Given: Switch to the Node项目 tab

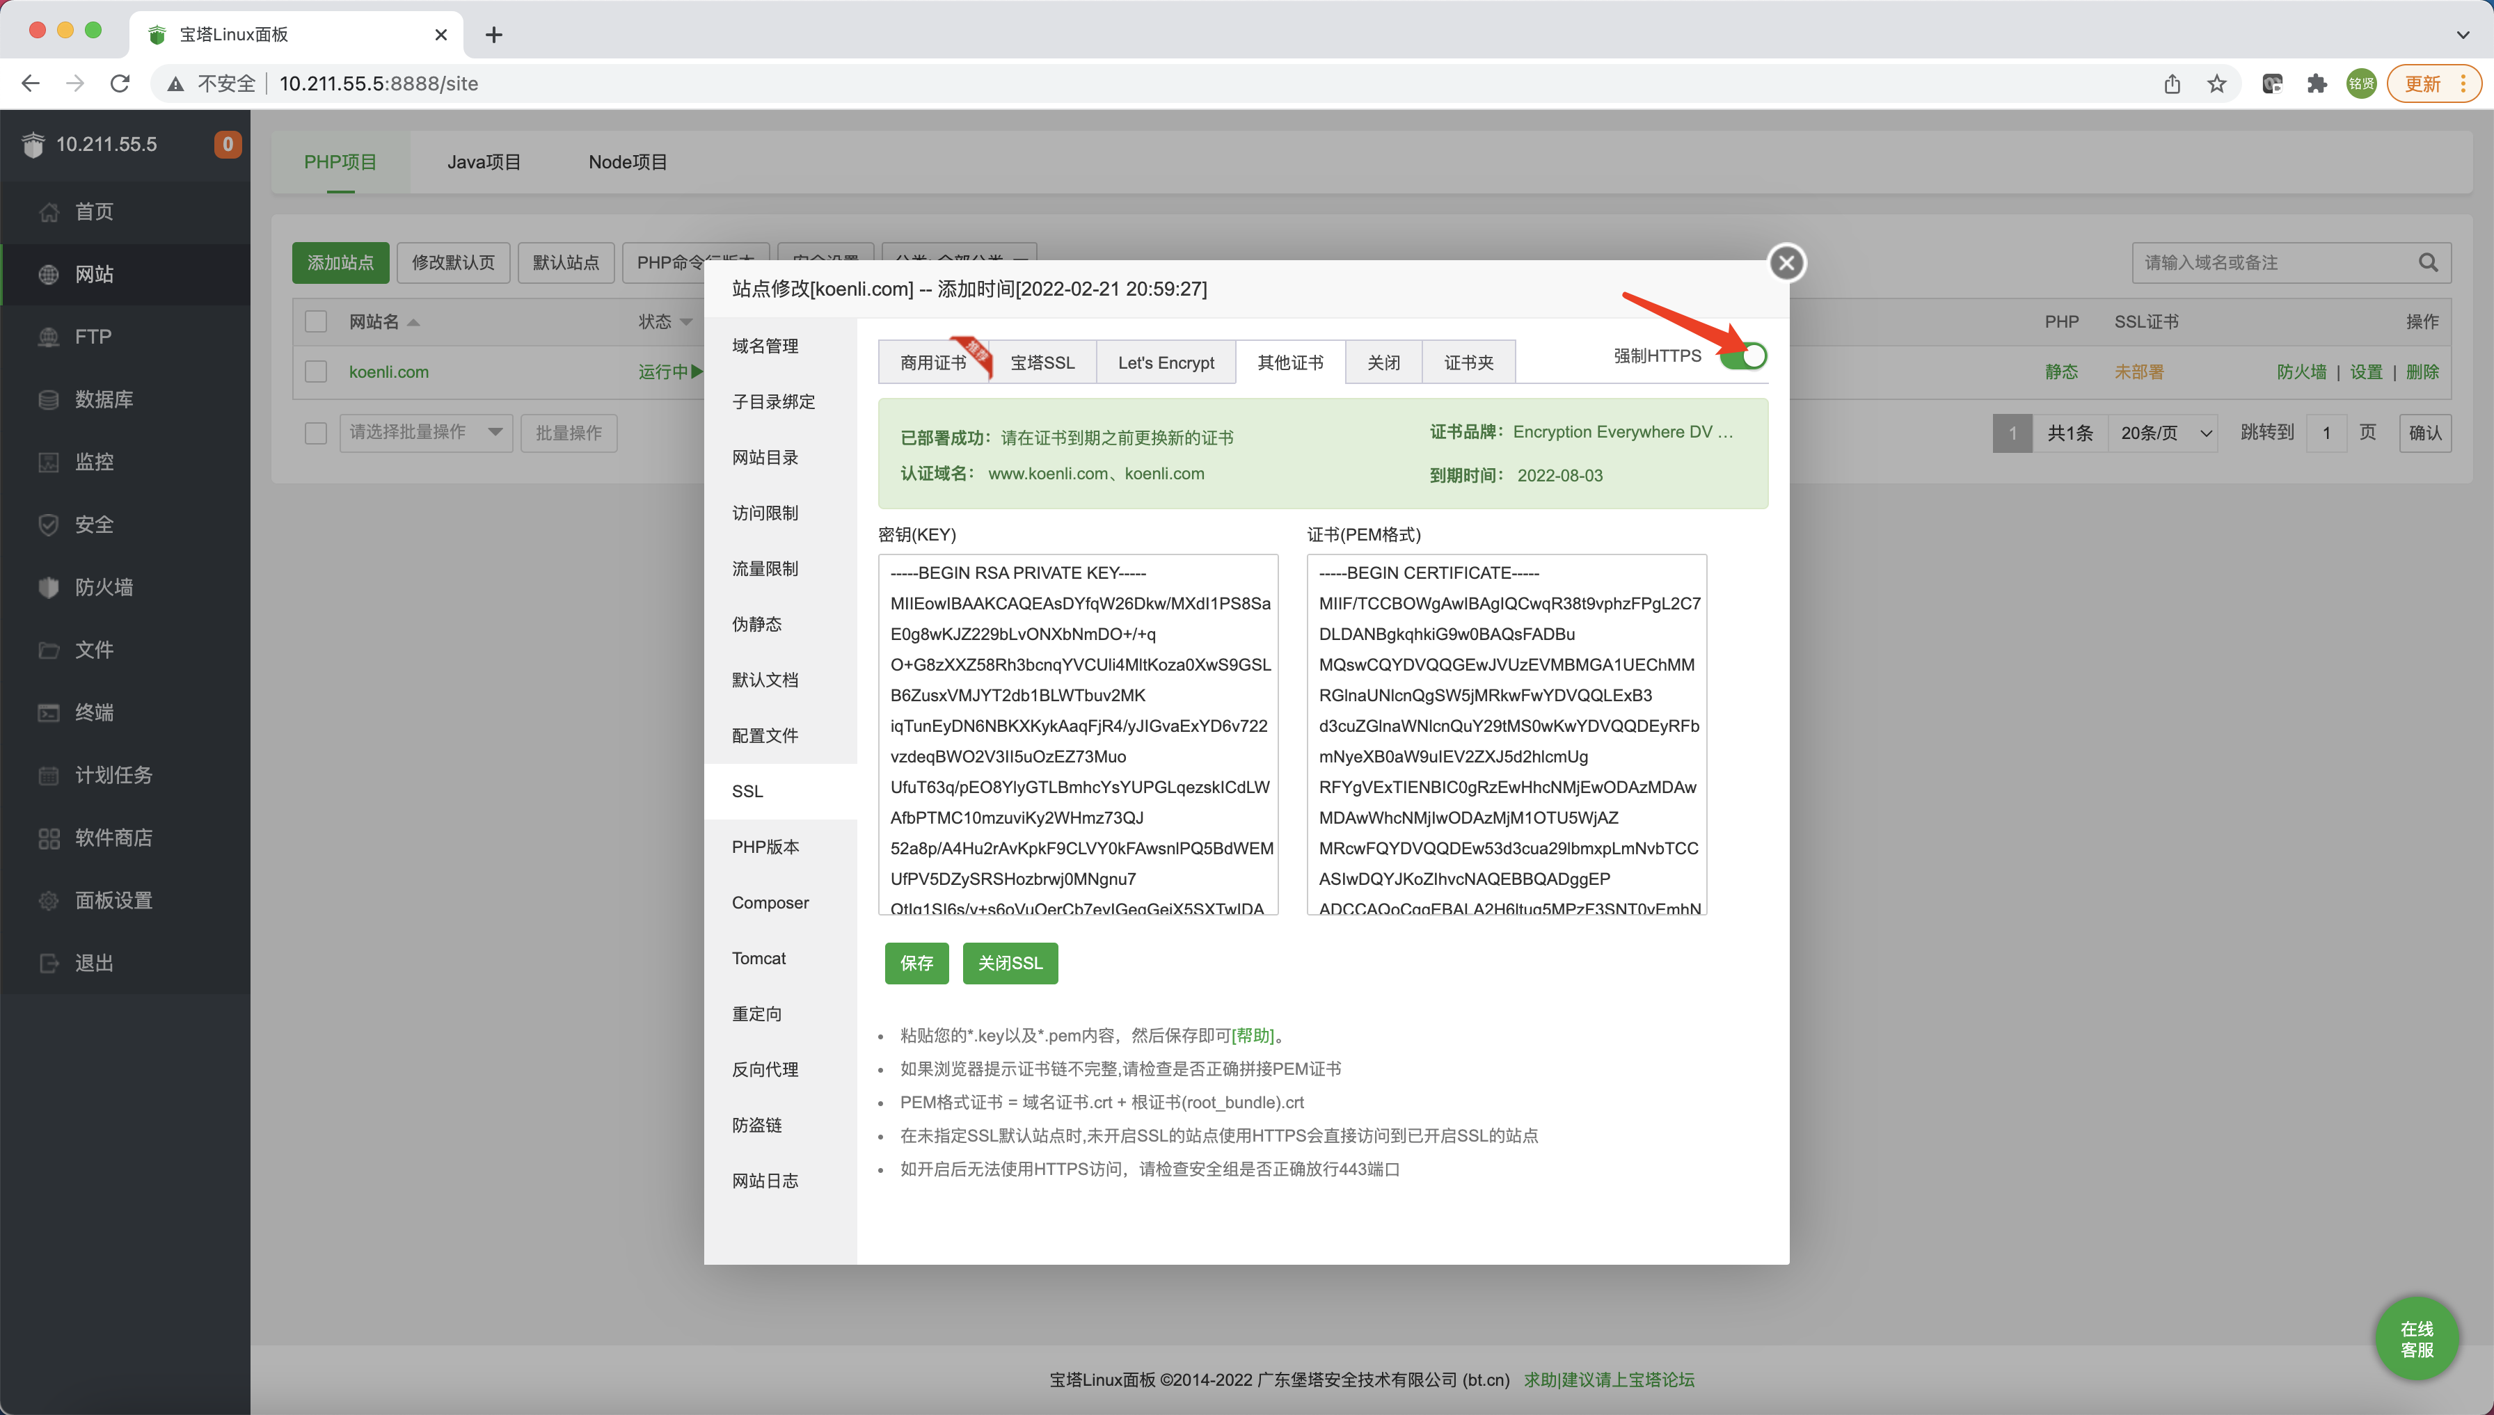Looking at the screenshot, I should [628, 162].
